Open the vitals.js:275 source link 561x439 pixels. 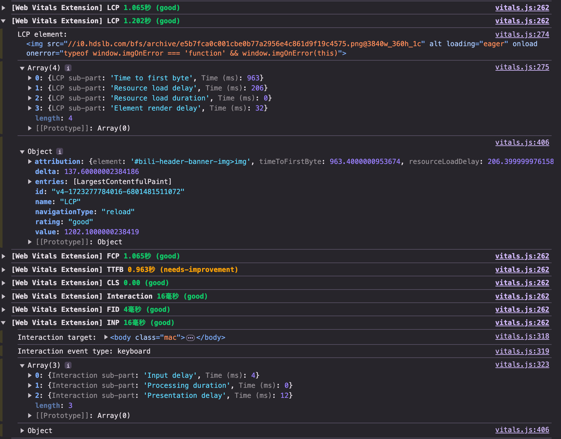[522, 67]
